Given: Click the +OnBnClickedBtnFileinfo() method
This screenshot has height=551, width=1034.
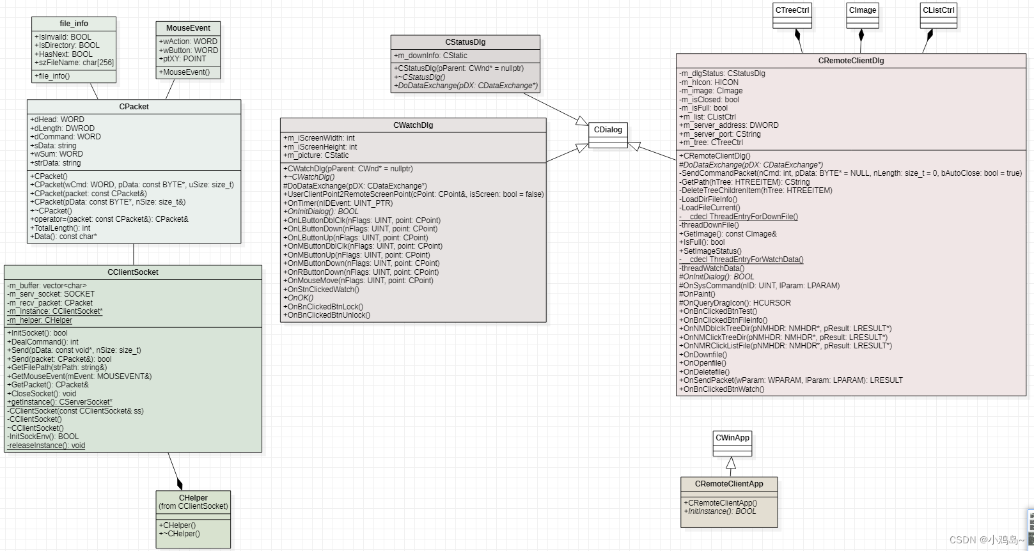Looking at the screenshot, I should click(723, 320).
